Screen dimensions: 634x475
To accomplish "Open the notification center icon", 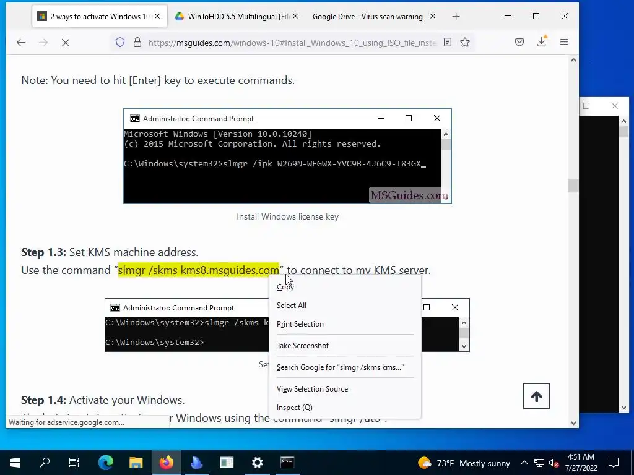I will coord(614,463).
